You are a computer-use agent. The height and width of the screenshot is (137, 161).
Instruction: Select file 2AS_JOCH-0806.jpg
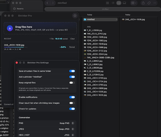[97, 88]
